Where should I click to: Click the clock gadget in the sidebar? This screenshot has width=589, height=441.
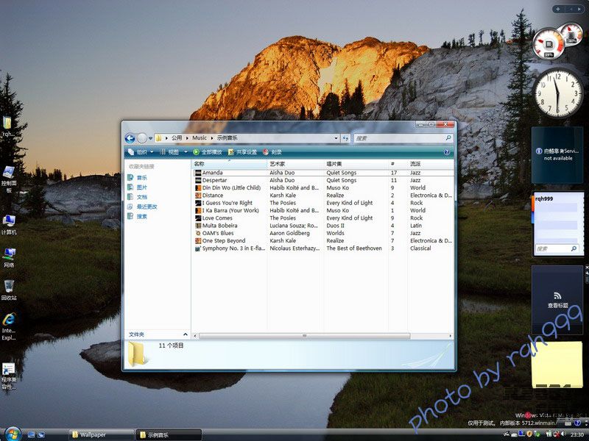coord(558,93)
